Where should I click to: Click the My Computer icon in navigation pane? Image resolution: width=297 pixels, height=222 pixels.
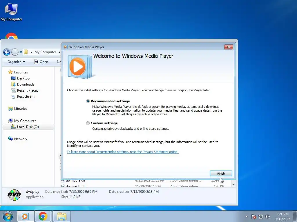pyautogui.click(x=10, y=121)
